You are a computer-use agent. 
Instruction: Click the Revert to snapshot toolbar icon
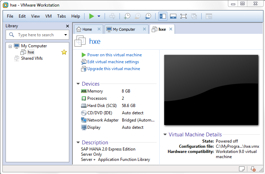(x=138, y=16)
